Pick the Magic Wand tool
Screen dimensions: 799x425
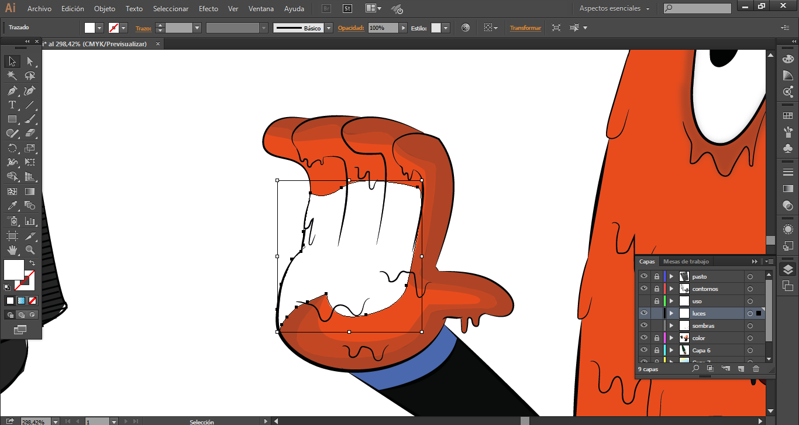[12, 76]
